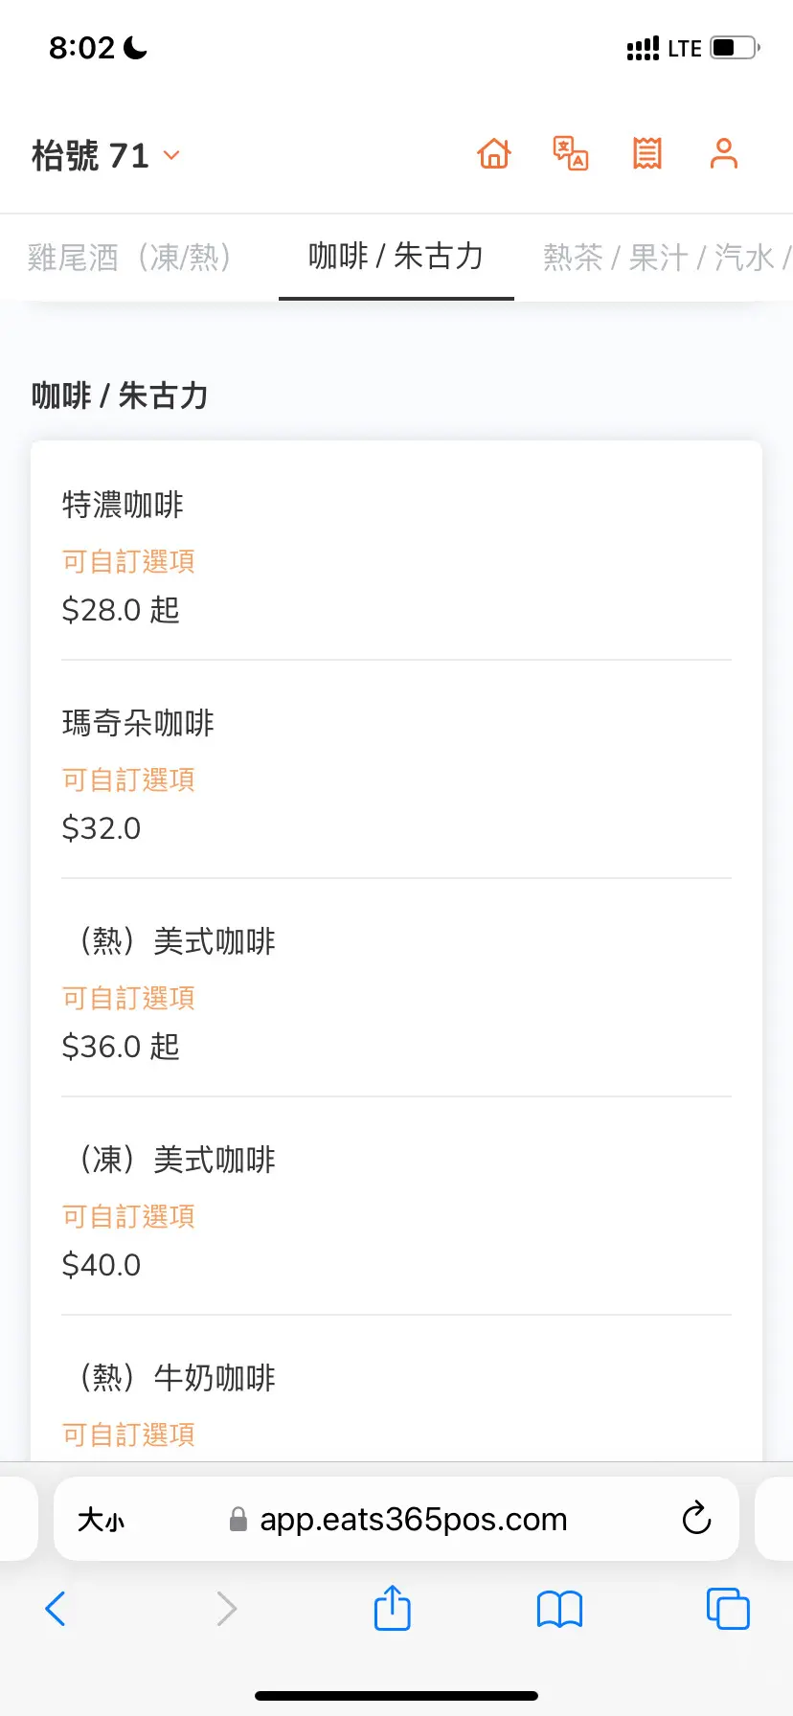Open the user account icon
793x1716 pixels.
click(x=724, y=153)
